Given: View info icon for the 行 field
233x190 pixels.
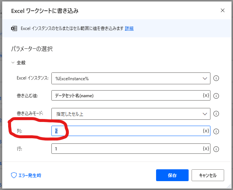Looking at the screenshot, I should pos(216,149).
